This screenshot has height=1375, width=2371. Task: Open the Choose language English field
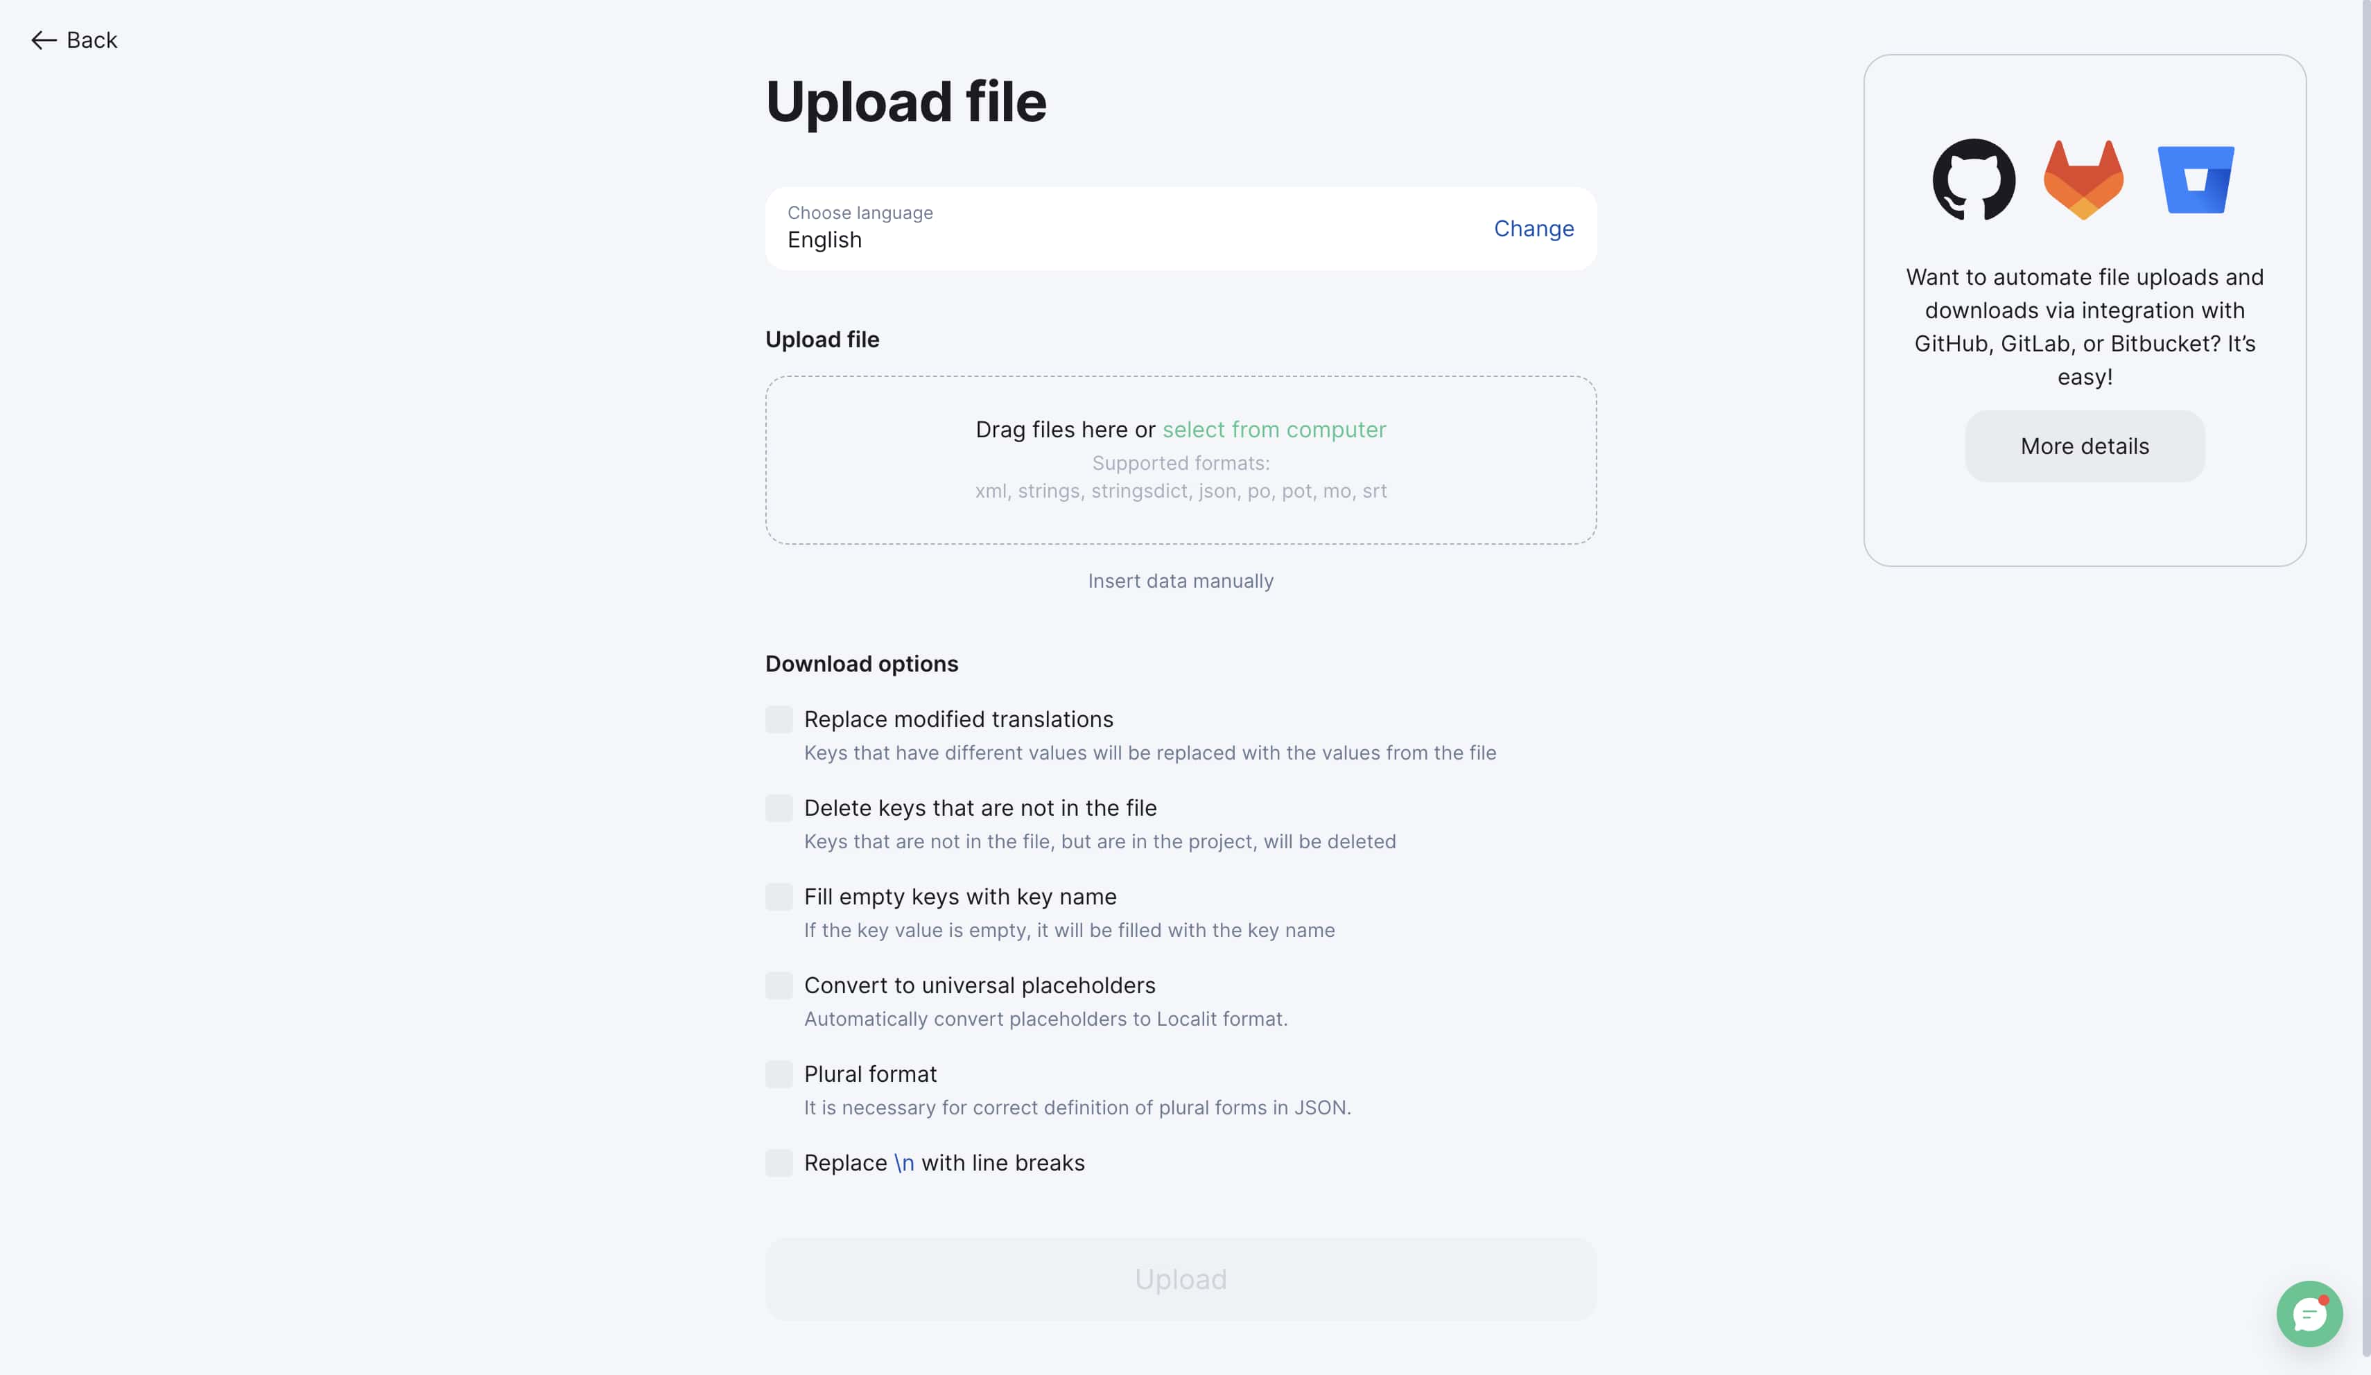tap(1180, 229)
